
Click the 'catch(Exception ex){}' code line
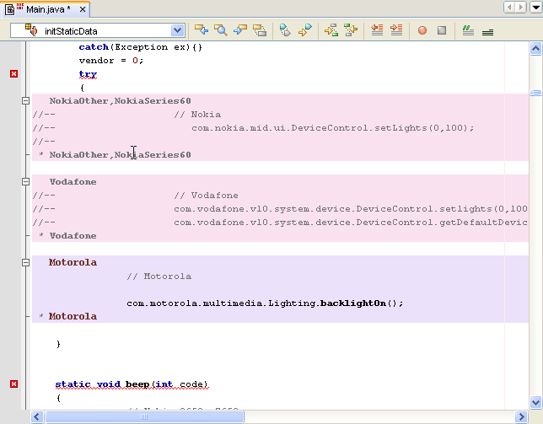[140, 47]
